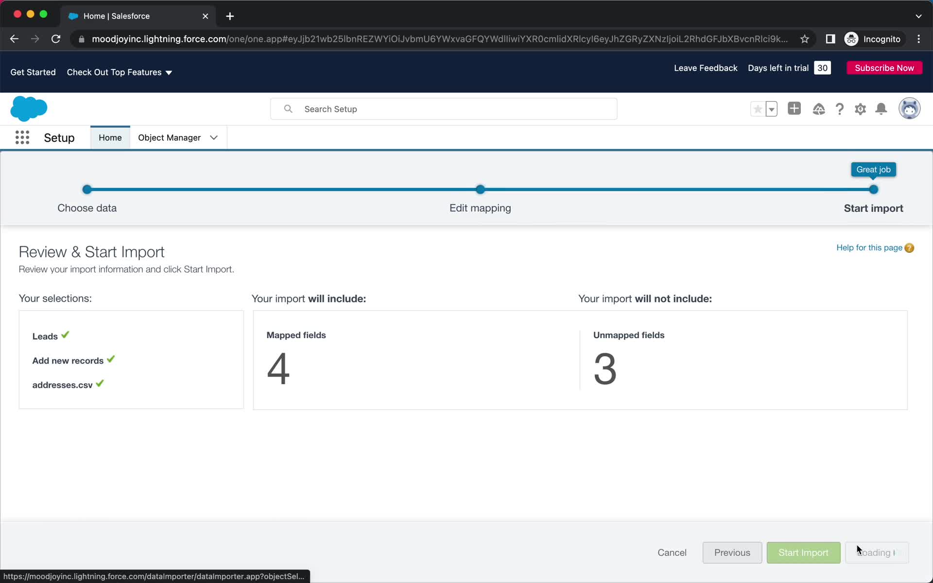Open Chrome's three-dot menu
This screenshot has width=933, height=583.
918,39
